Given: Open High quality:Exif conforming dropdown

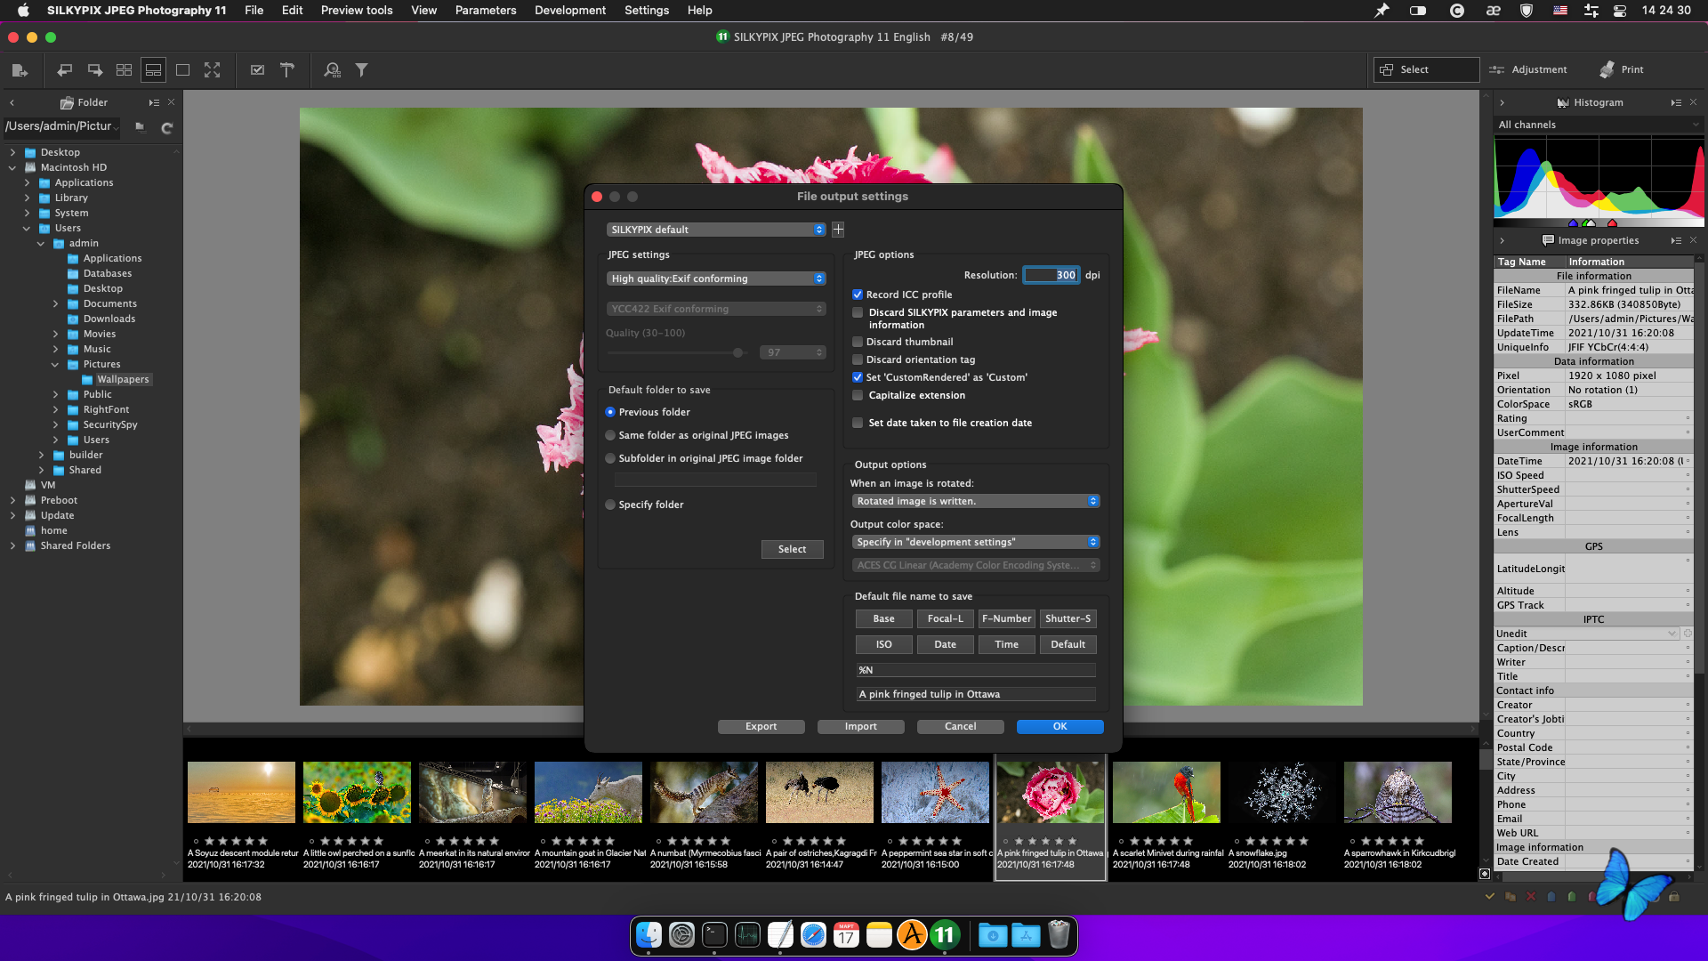Looking at the screenshot, I should click(716, 279).
